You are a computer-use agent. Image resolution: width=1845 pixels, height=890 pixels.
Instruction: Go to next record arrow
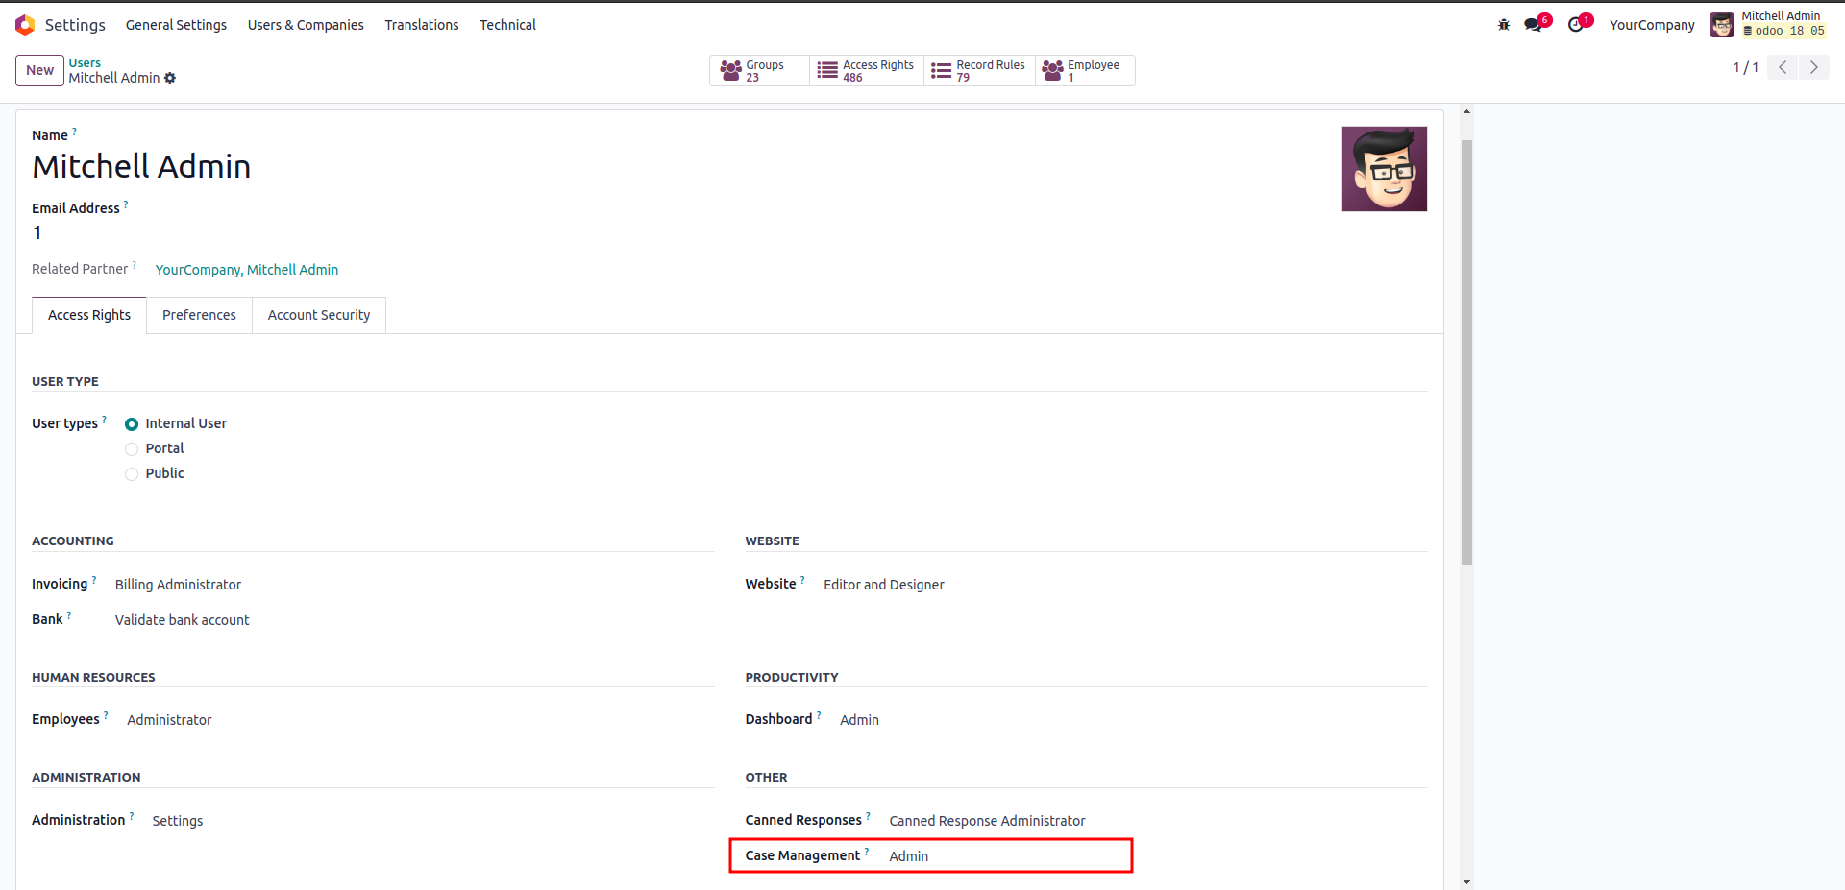[1813, 67]
